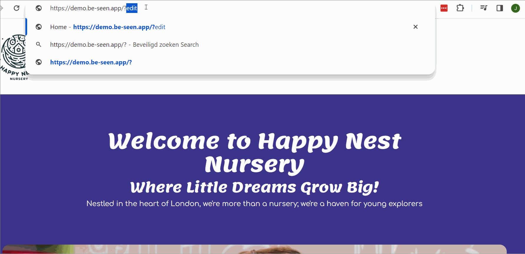525x254 pixels.
Task: Click the Welcome to Happy Nest Nursery heading
Action: [x=255, y=152]
